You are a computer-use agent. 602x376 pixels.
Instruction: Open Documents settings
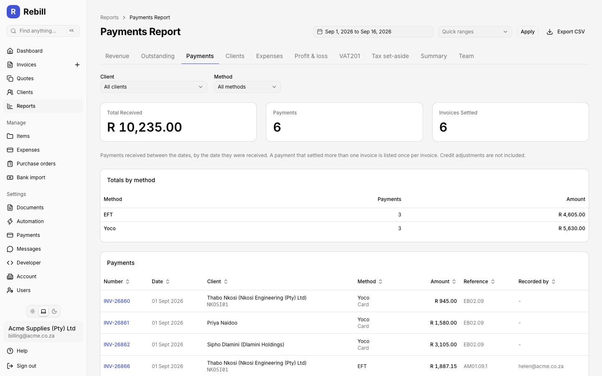pyautogui.click(x=43, y=208)
